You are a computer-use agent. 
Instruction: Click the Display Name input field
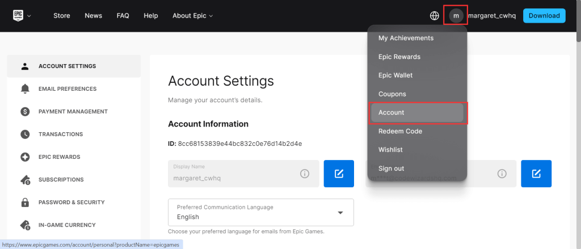pos(233,174)
